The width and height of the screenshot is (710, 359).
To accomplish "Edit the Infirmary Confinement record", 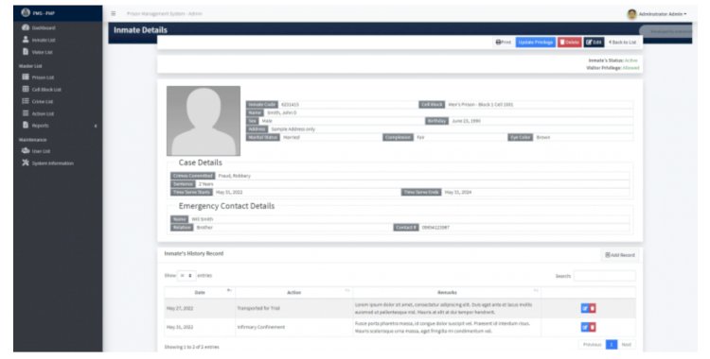I will [585, 327].
